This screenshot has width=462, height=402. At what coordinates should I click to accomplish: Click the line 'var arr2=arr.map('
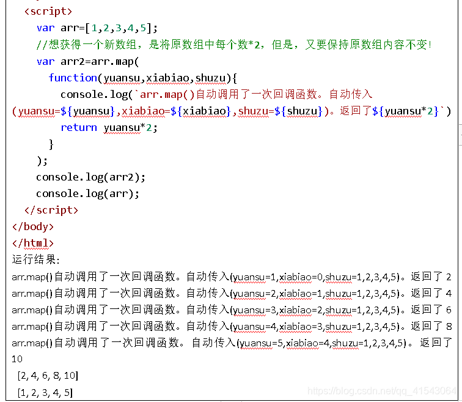(x=87, y=61)
